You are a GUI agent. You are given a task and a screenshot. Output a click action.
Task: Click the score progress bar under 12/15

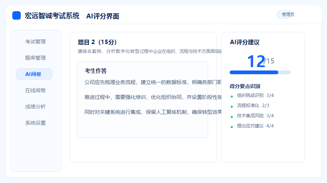pyautogui.click(x=260, y=72)
